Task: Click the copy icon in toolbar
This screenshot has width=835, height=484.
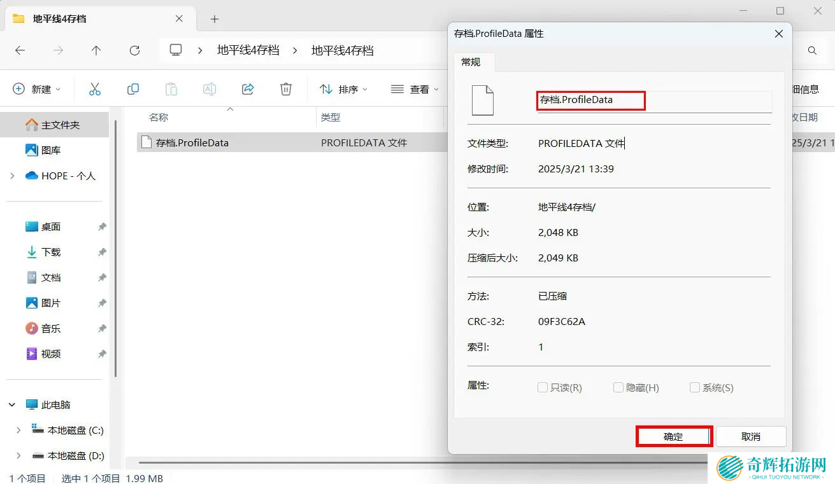Action: click(x=133, y=89)
